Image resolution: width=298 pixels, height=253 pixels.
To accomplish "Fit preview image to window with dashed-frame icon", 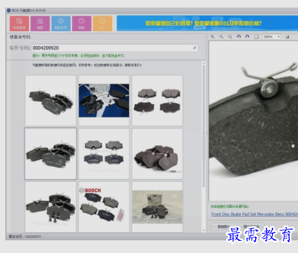I will pyautogui.click(x=256, y=36).
